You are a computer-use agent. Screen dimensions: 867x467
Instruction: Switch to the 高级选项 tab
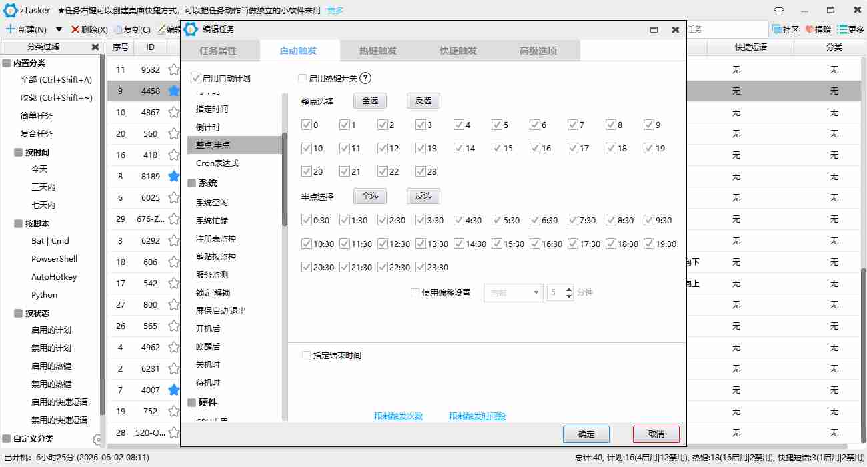(538, 51)
